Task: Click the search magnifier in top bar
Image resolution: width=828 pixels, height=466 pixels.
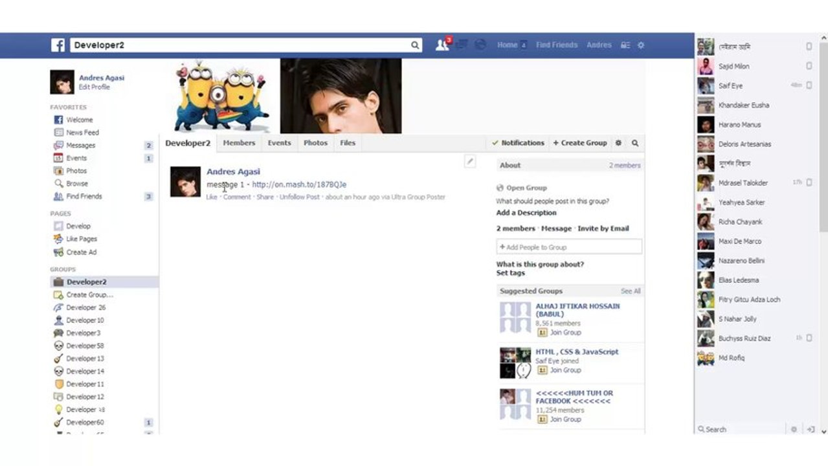Action: 415,45
